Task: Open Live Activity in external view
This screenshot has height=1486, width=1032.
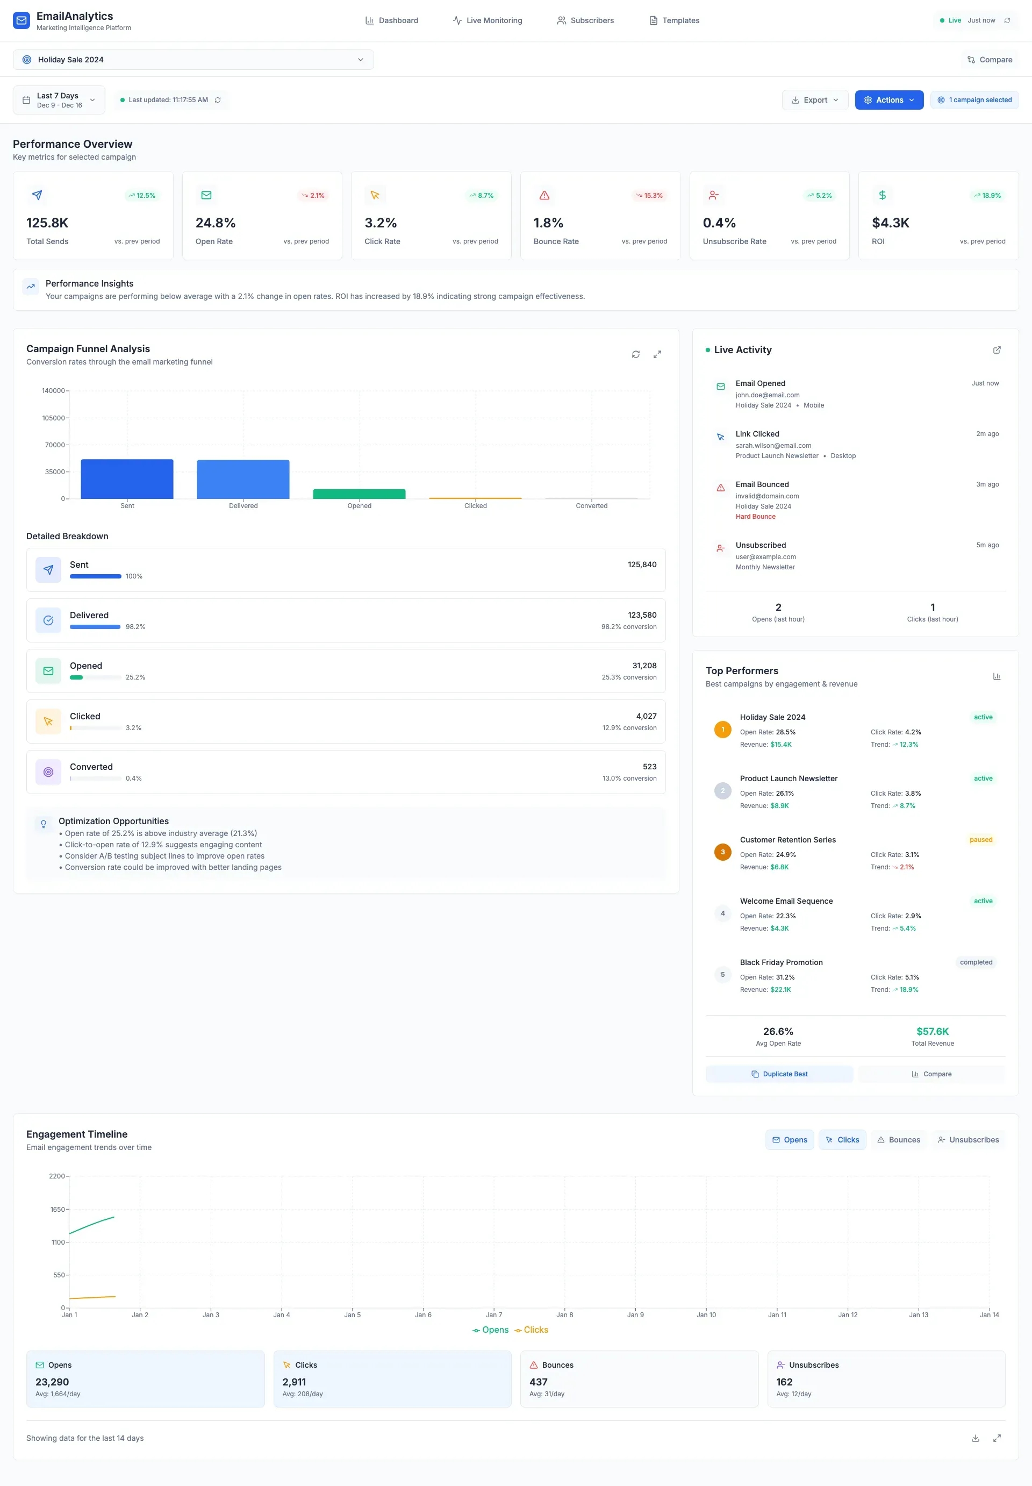Action: point(997,350)
